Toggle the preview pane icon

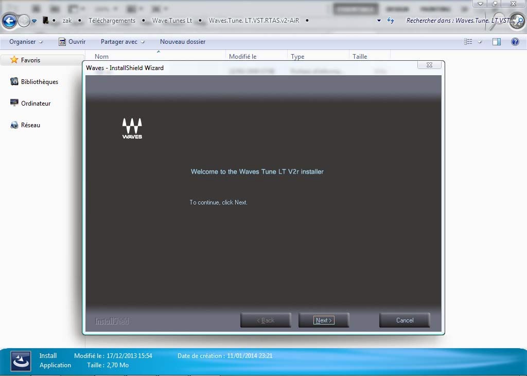click(x=497, y=42)
